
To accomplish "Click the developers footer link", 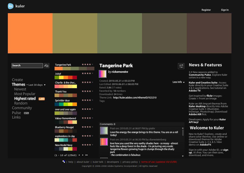I will pyautogui.click(x=113, y=162).
